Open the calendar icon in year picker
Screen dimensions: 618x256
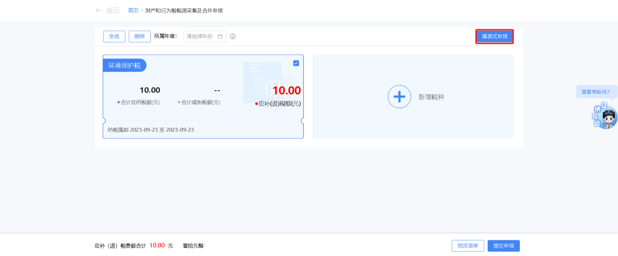(220, 37)
